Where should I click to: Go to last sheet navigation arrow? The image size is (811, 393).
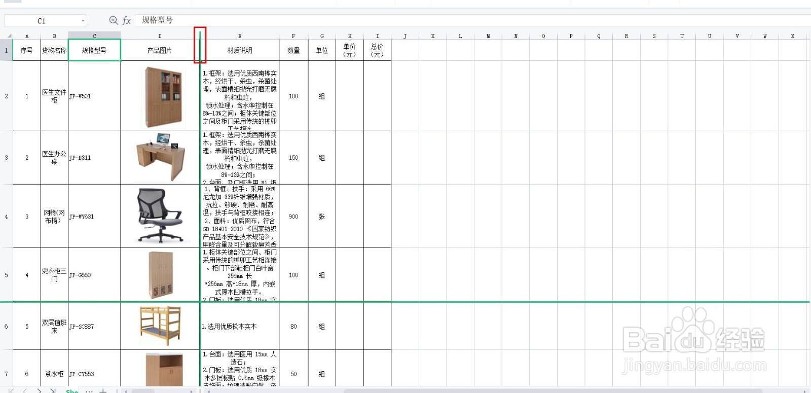[53, 390]
